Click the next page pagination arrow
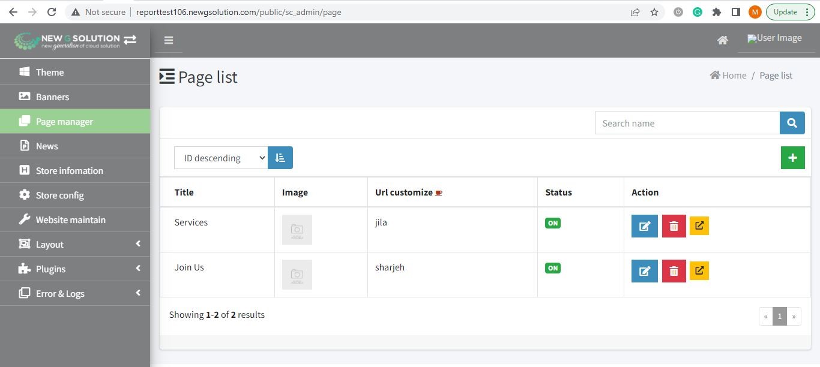This screenshot has width=820, height=367. click(794, 316)
